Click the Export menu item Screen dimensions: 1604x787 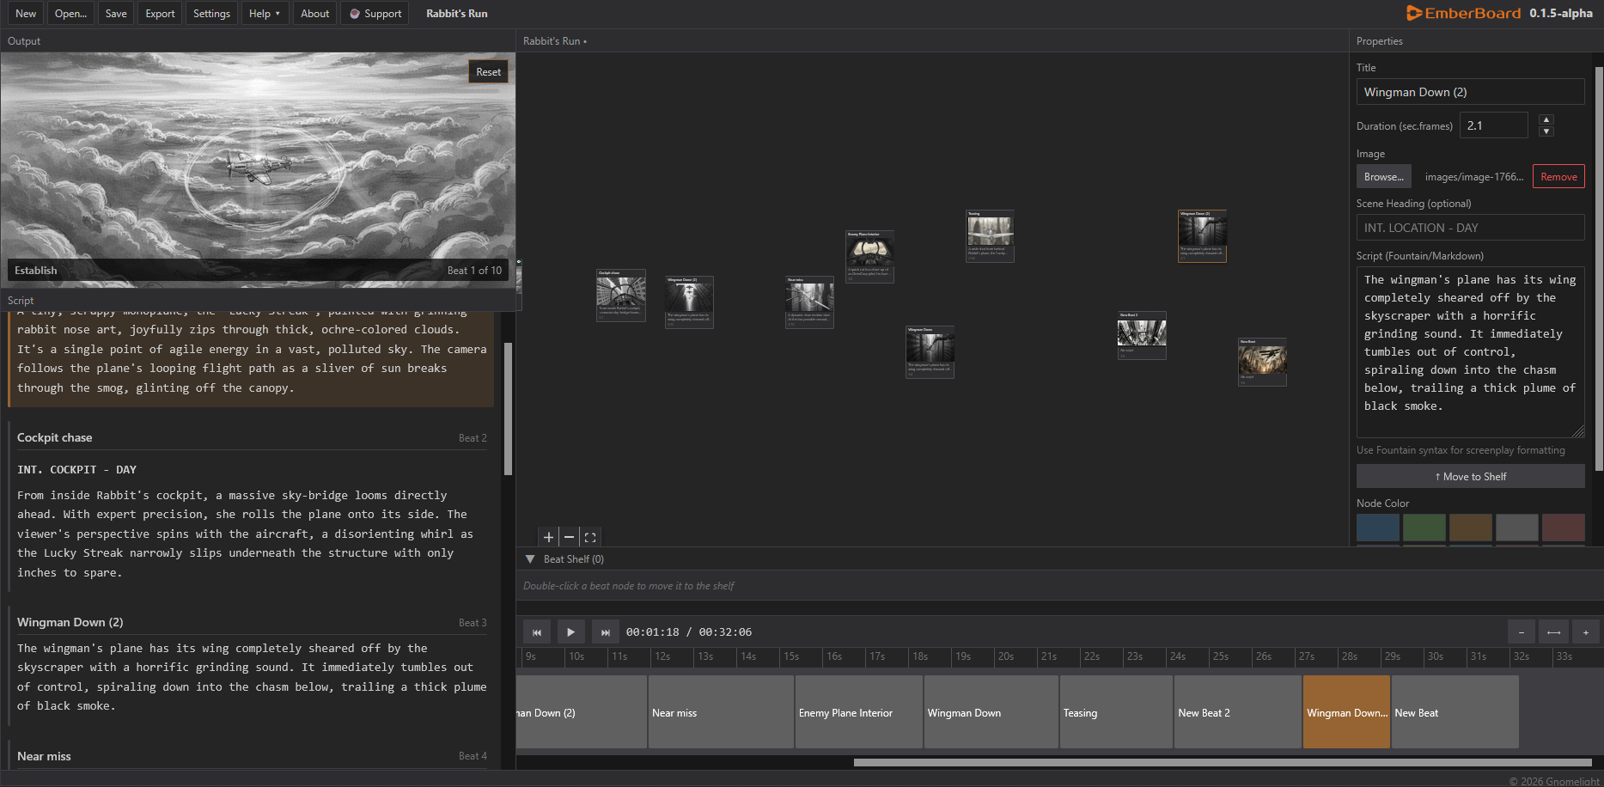pos(160,14)
